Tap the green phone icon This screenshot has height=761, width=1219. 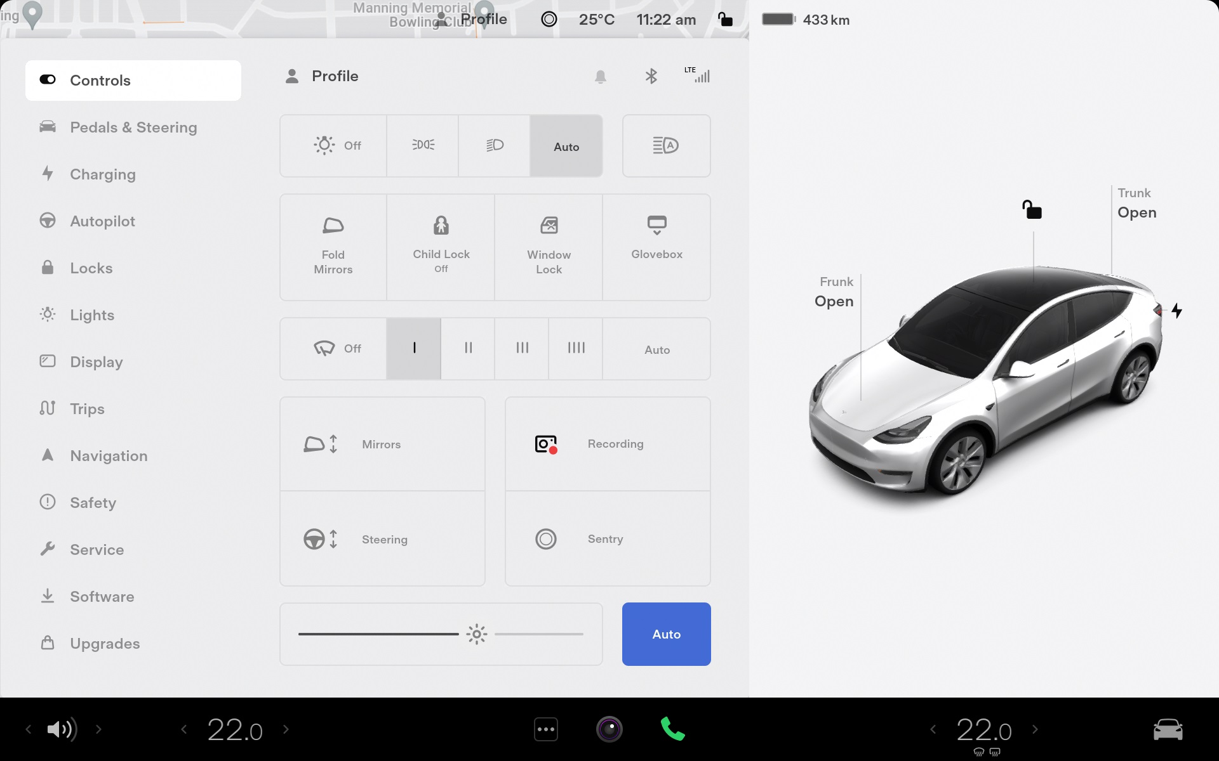[x=672, y=729]
